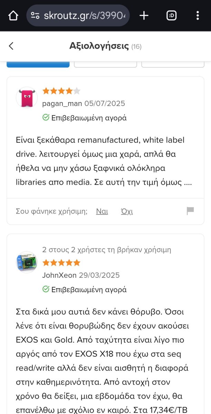Mark pagan_man's review helpful with Ναι
The image size is (211, 414).
[102, 211]
